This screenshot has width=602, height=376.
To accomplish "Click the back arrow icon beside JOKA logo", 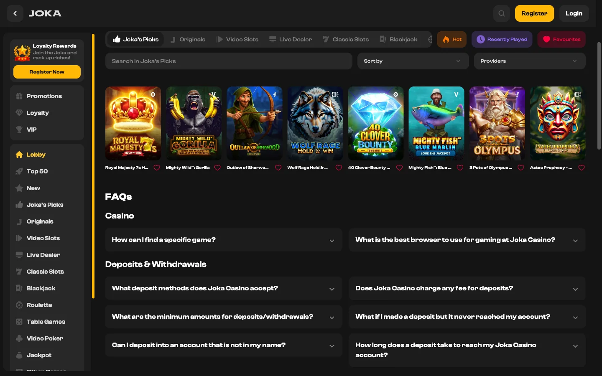I will click(x=15, y=13).
